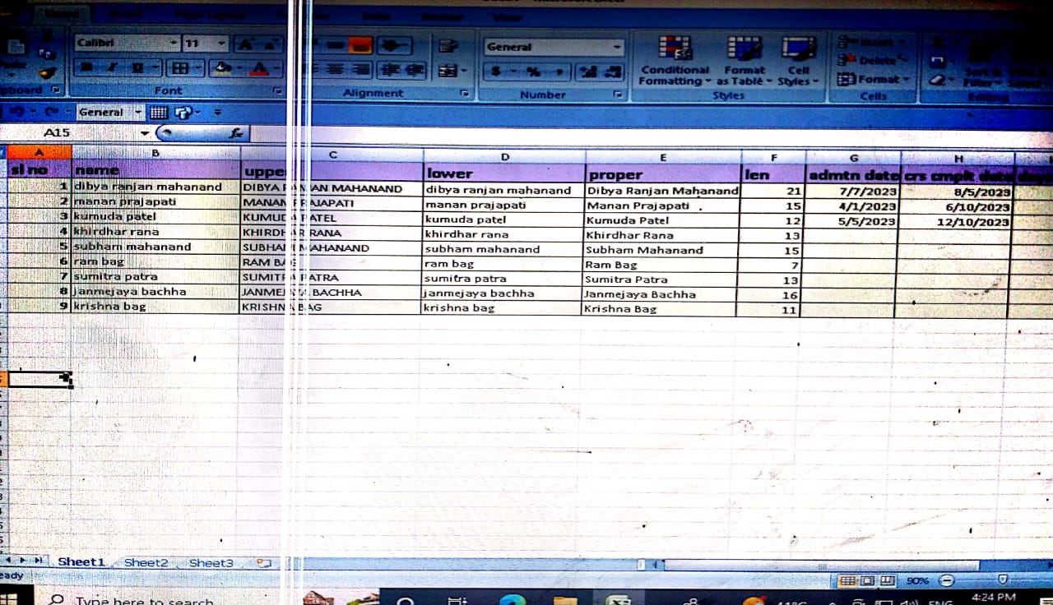Open Format as Table gallery
This screenshot has width=1053, height=605.
click(x=744, y=49)
